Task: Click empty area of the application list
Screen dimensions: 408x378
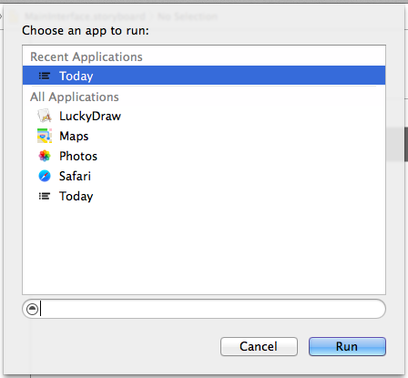Action: [x=204, y=249]
